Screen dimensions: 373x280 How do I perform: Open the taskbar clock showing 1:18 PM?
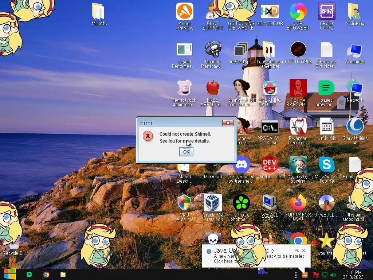(x=353, y=275)
